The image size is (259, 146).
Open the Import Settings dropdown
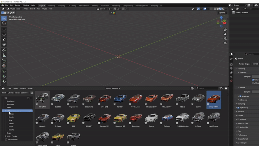[113, 88]
